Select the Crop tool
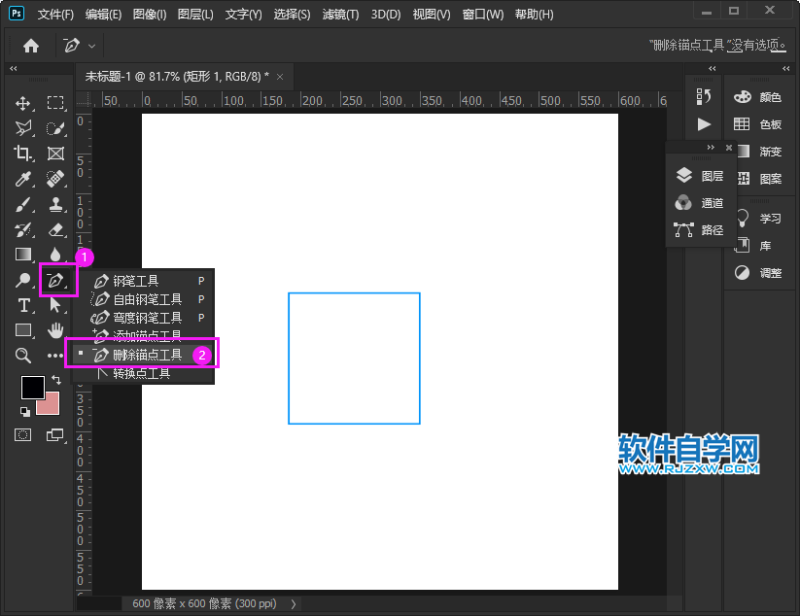 pyautogui.click(x=23, y=154)
